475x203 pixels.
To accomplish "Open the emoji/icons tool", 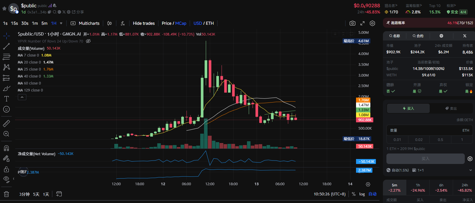I will pos(6,109).
